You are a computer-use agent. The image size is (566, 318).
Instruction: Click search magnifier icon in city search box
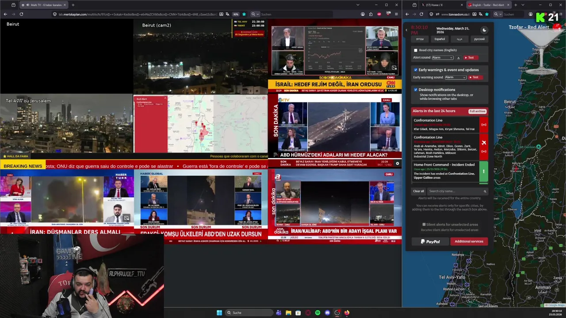pos(485,191)
